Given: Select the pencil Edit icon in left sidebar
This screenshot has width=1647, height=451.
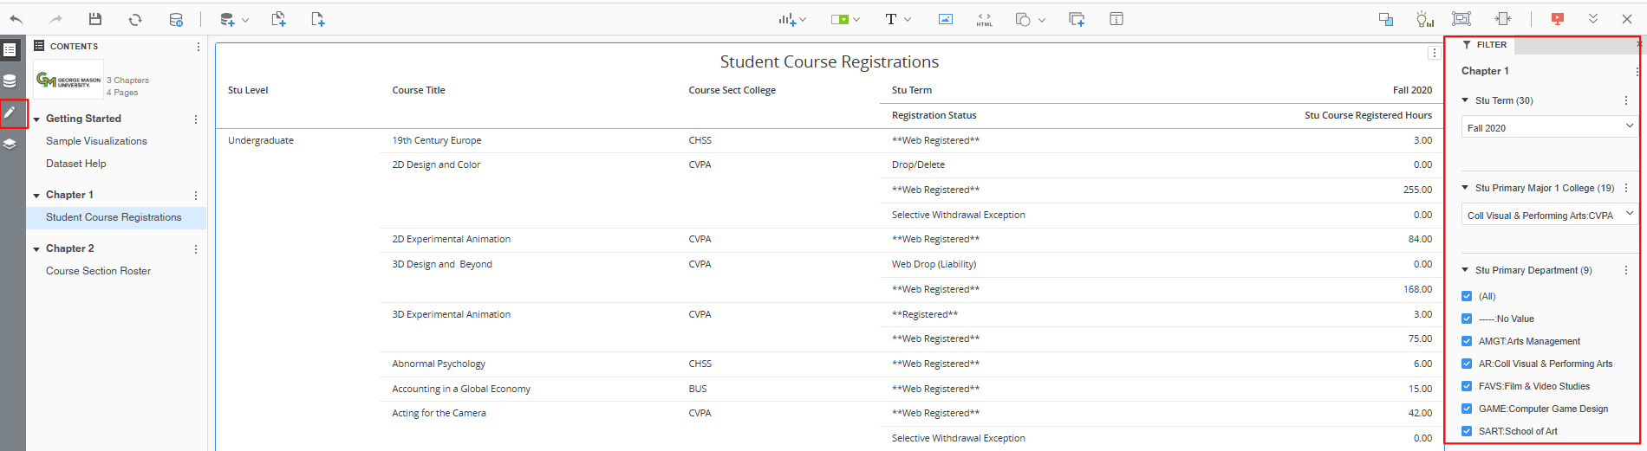Looking at the screenshot, I should coord(10,113).
